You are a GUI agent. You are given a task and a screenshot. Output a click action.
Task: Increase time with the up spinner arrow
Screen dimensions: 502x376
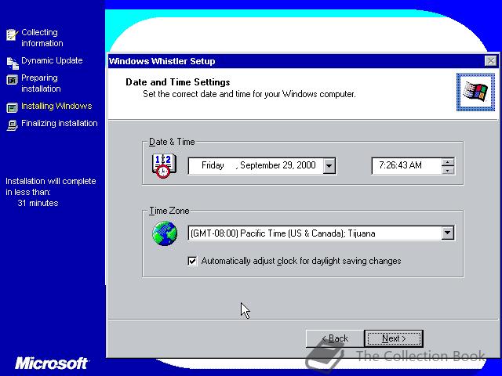[448, 162]
